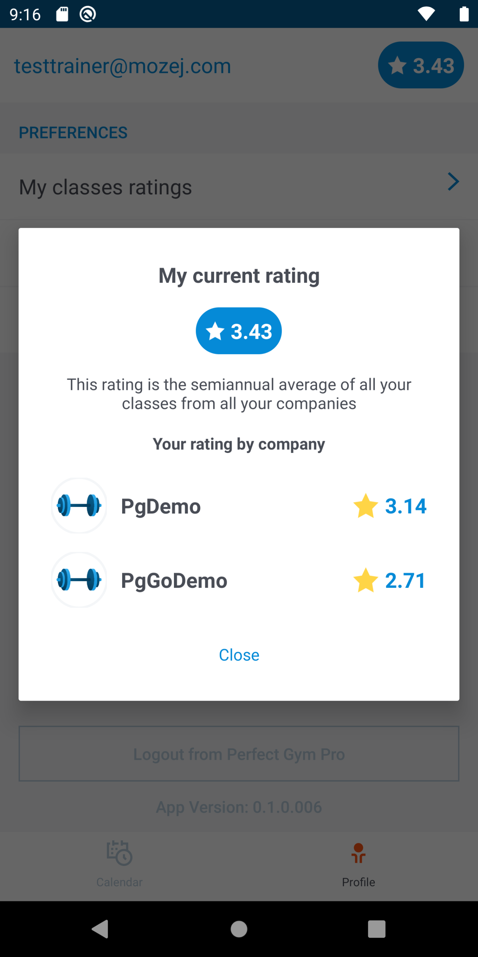Select the PgDemo company name
Screen dimensions: 478x957
point(161,507)
